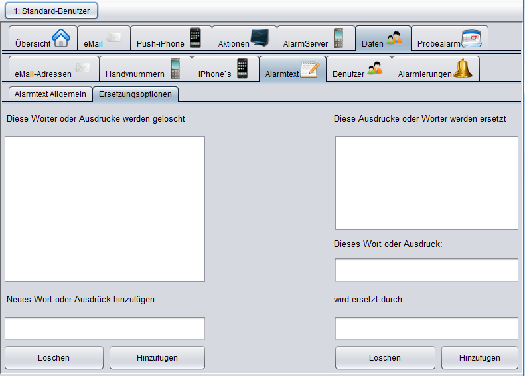Click the envelope icon on eMail tab

(113, 38)
